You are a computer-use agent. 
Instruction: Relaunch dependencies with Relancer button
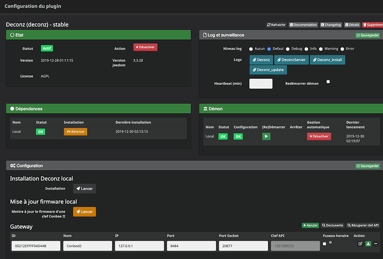(x=75, y=132)
